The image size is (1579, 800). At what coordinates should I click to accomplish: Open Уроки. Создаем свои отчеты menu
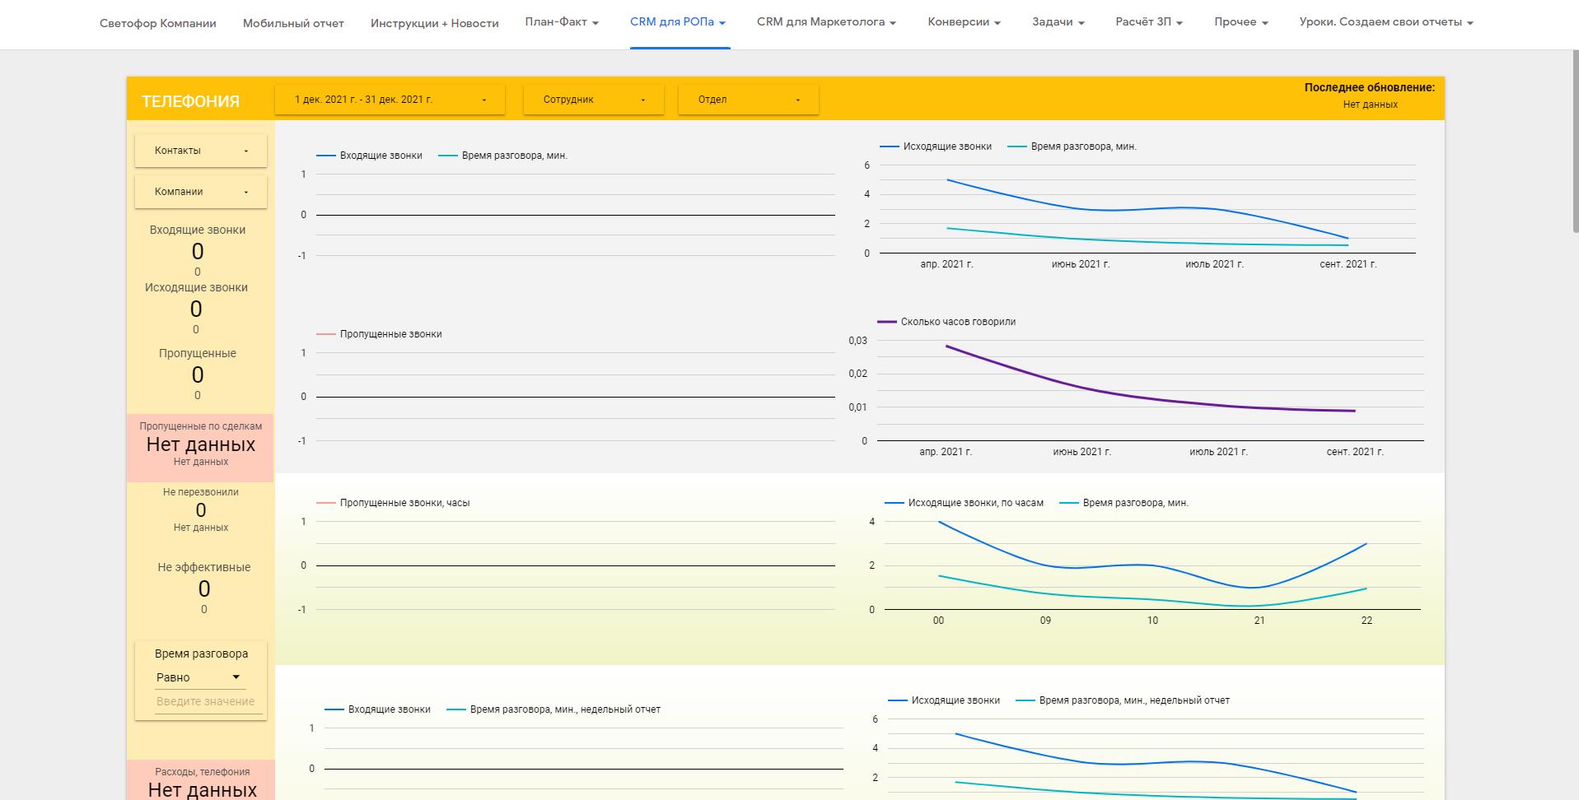(x=1386, y=22)
